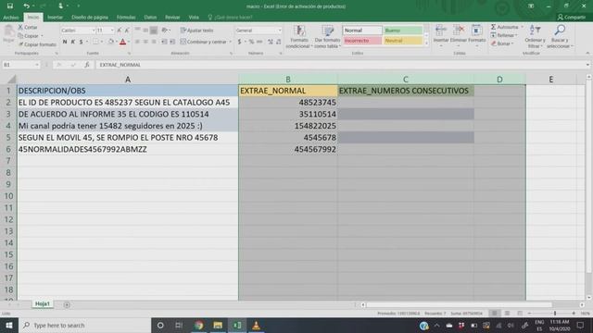Click the insert function fx icon
Screen dimensions: 593x333
87,65
